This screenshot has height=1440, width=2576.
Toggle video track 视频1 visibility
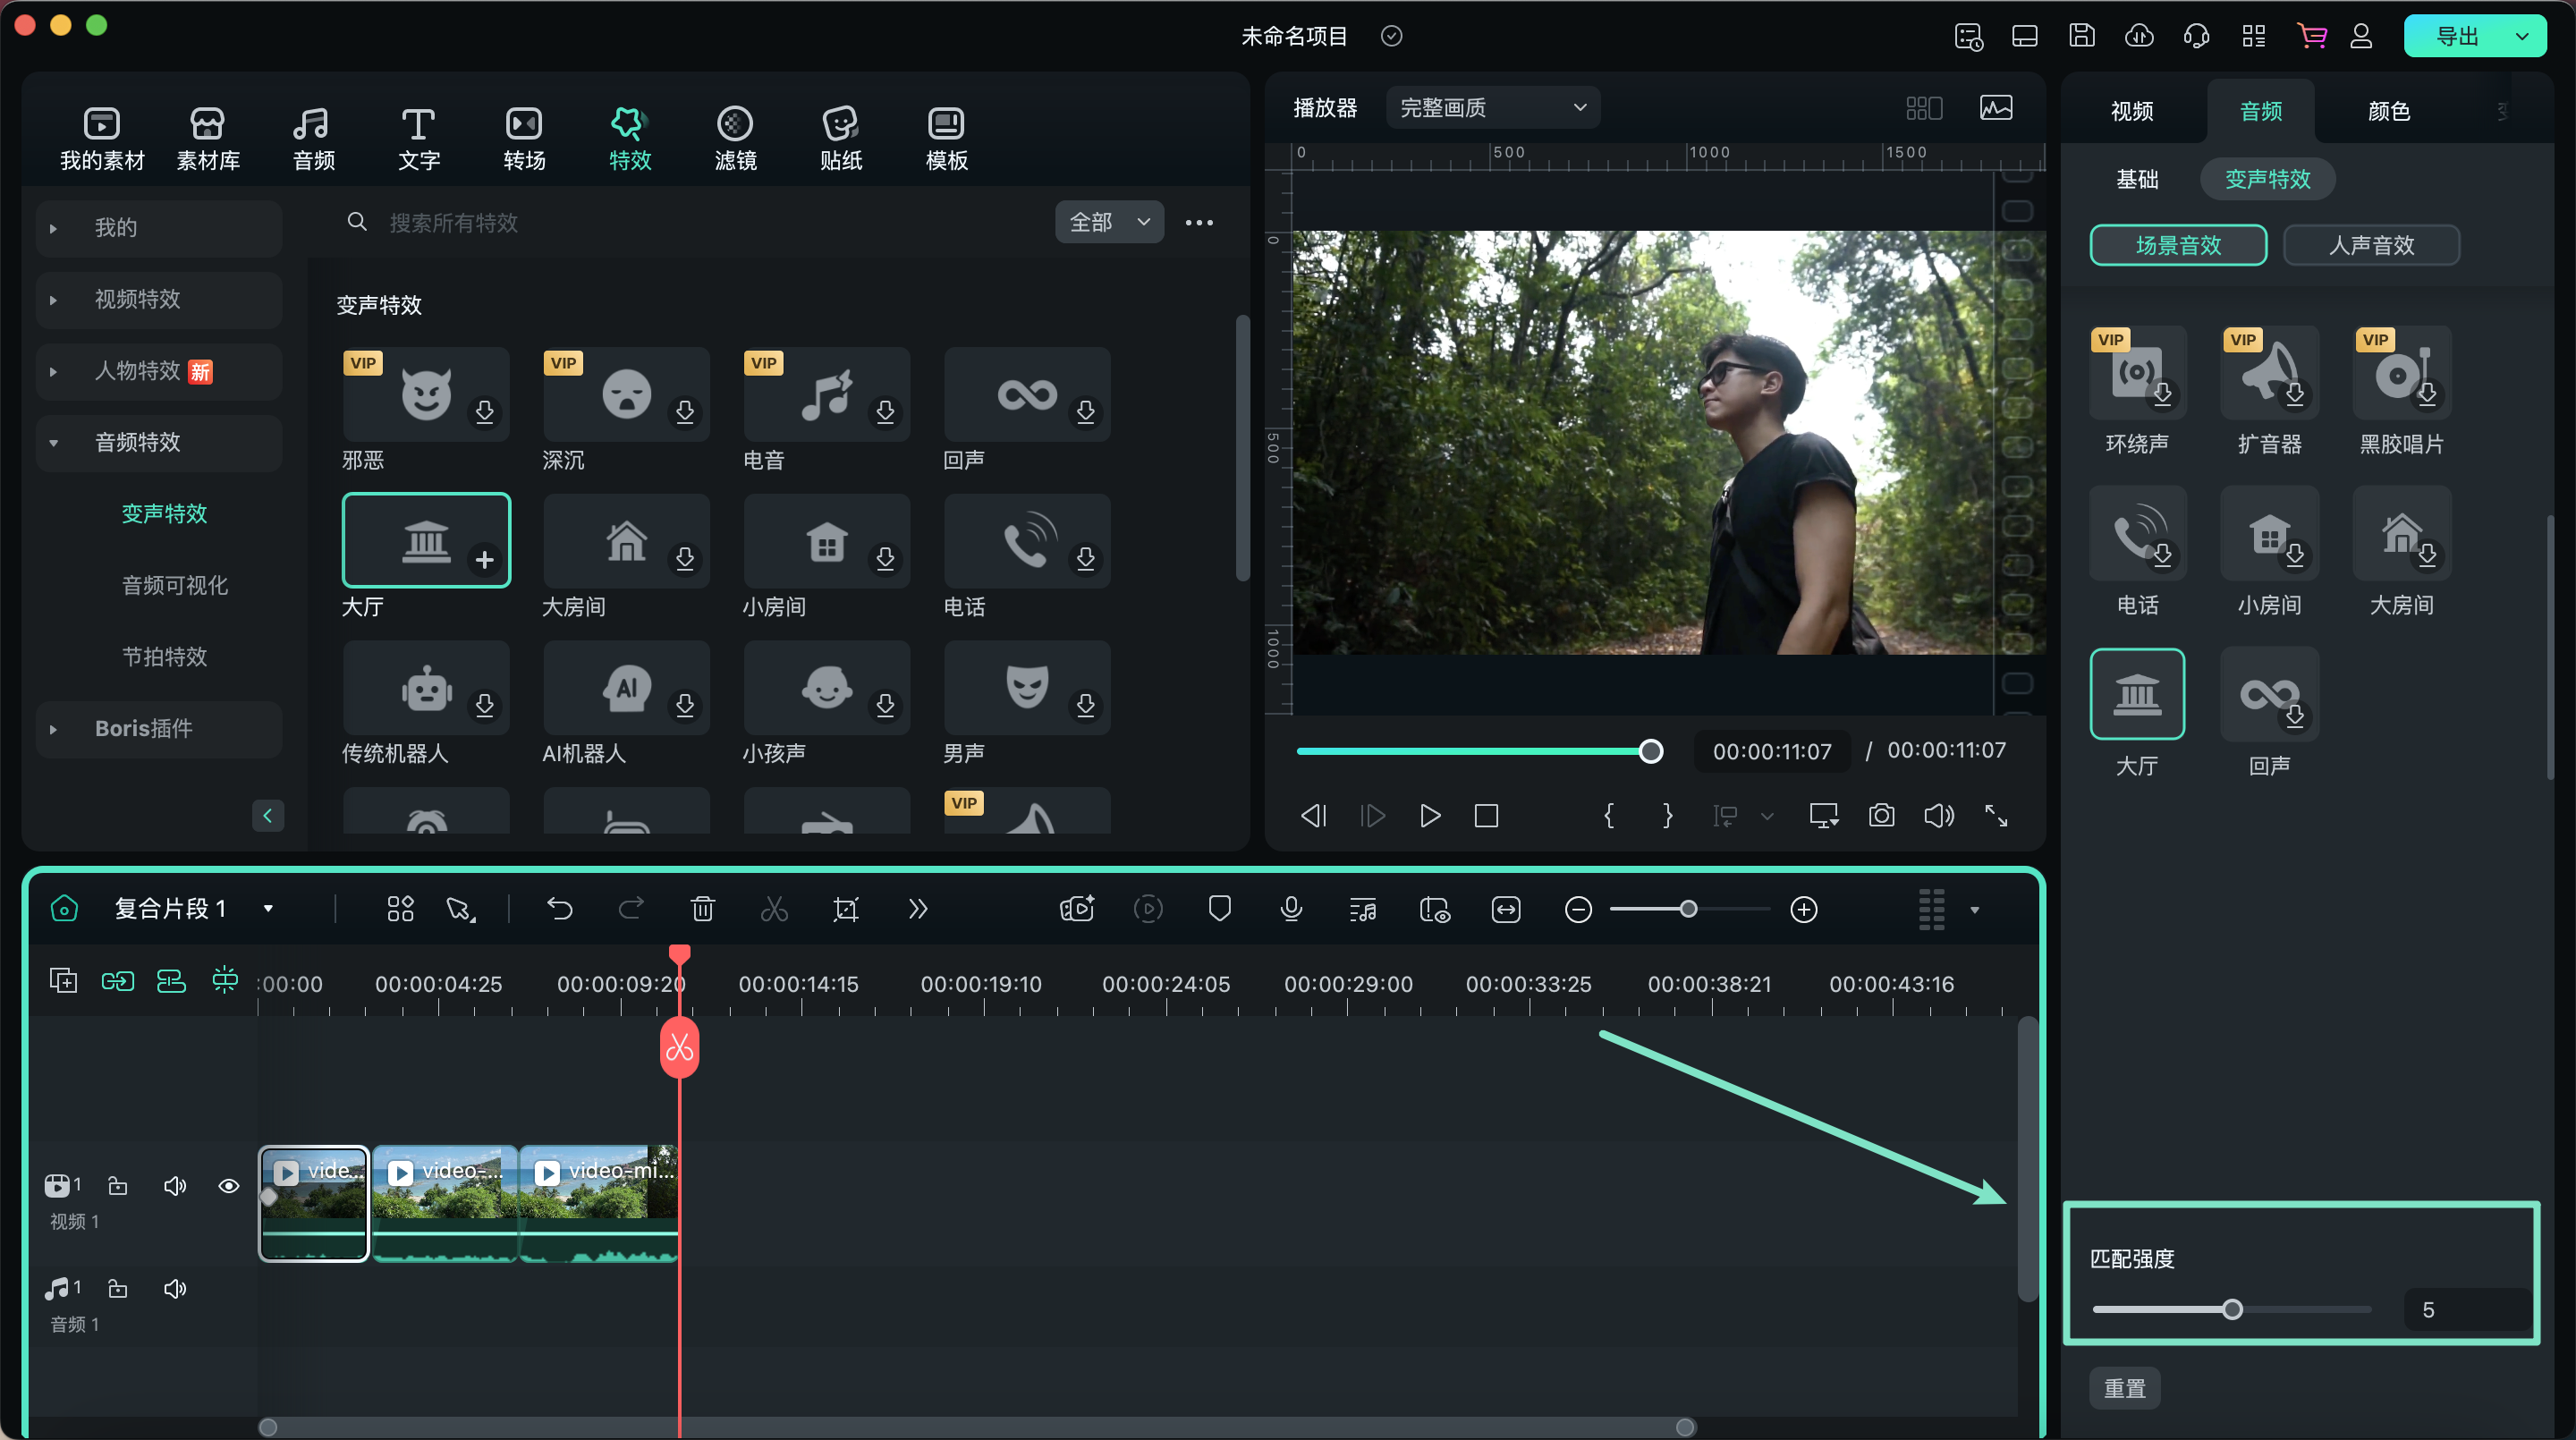pyautogui.click(x=228, y=1185)
